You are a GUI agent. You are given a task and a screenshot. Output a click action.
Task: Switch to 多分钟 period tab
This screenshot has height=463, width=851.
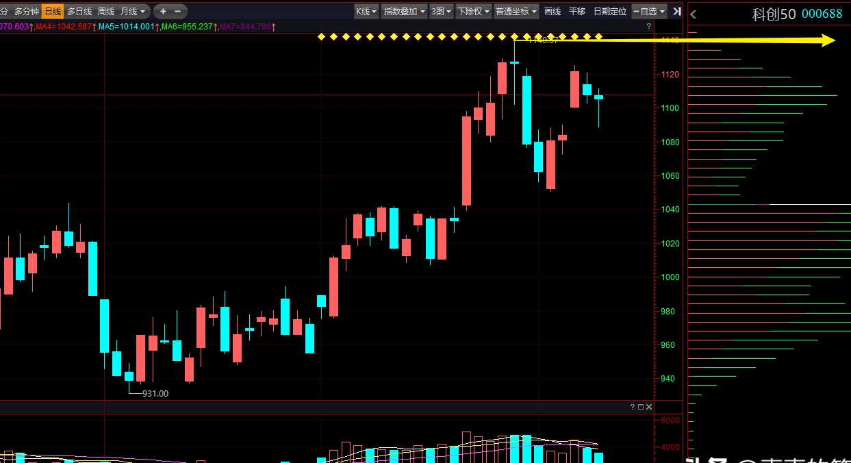[x=27, y=11]
